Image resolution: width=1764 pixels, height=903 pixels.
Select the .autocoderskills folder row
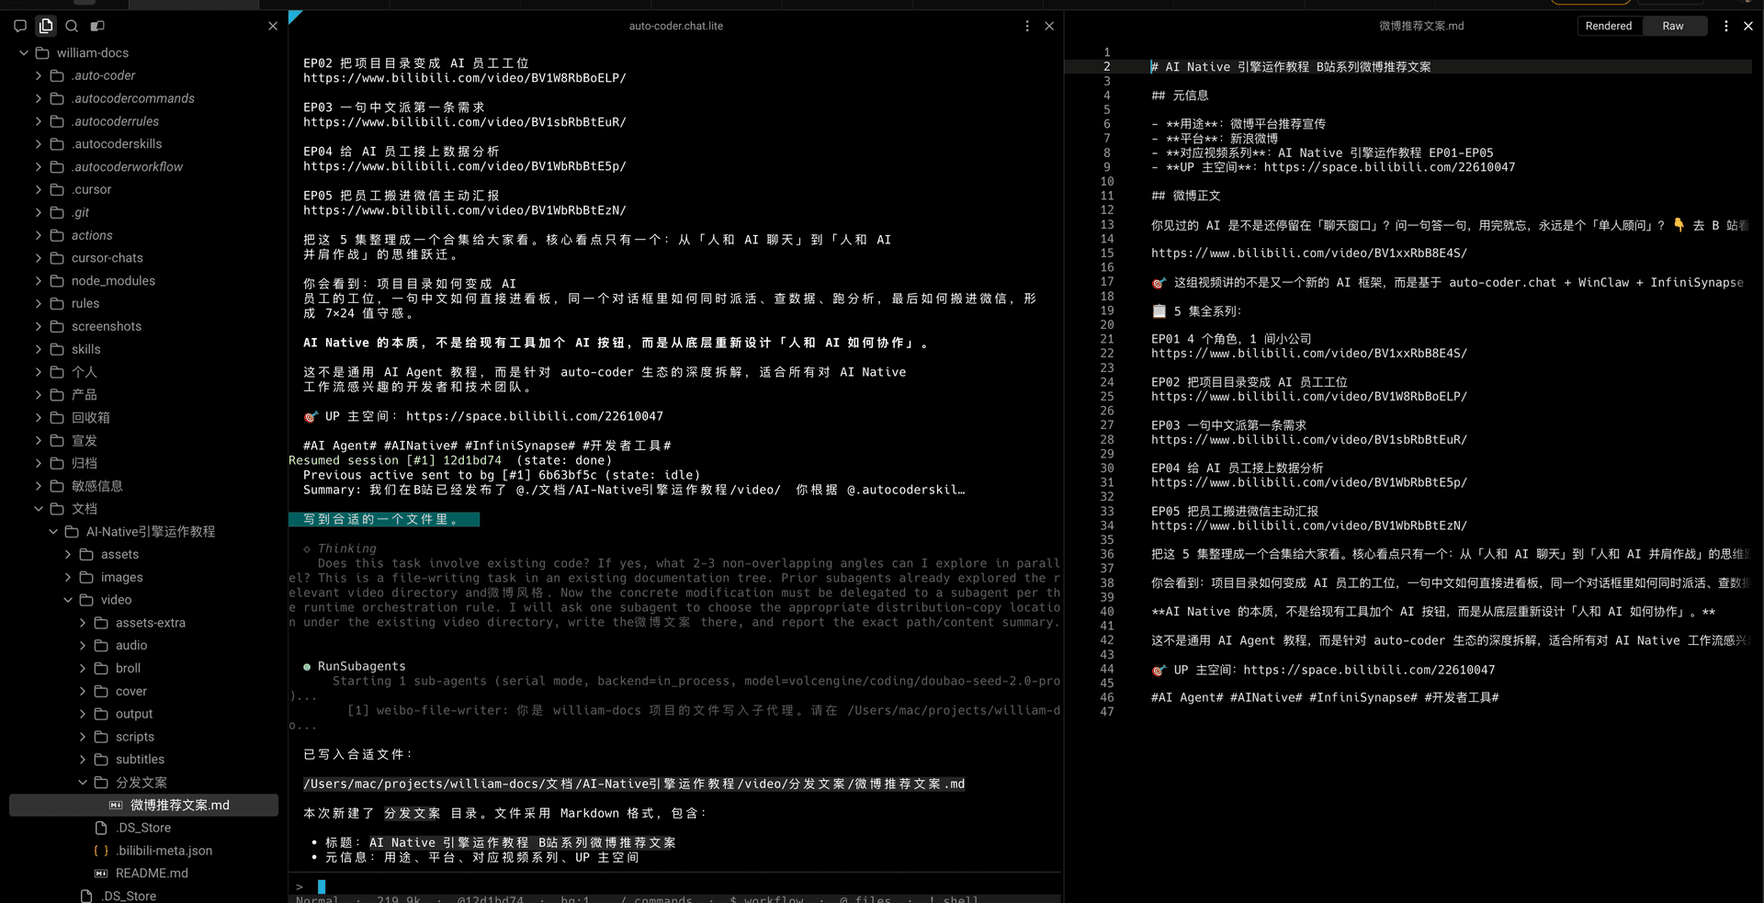point(143,144)
